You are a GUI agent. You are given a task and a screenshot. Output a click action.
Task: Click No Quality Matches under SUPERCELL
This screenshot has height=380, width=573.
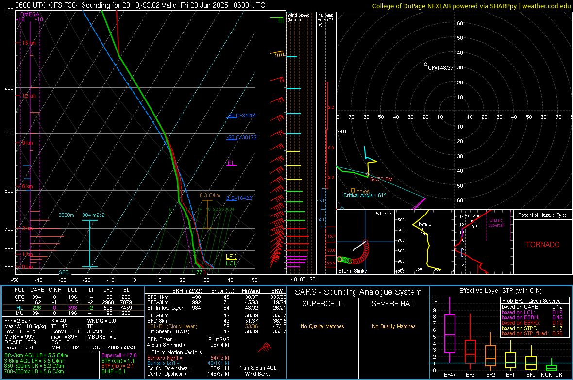tap(322, 326)
